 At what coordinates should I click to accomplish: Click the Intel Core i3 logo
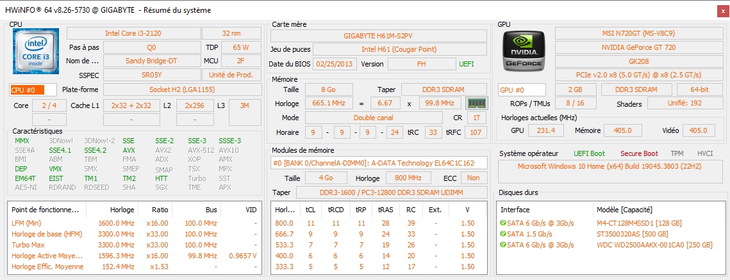click(x=35, y=51)
